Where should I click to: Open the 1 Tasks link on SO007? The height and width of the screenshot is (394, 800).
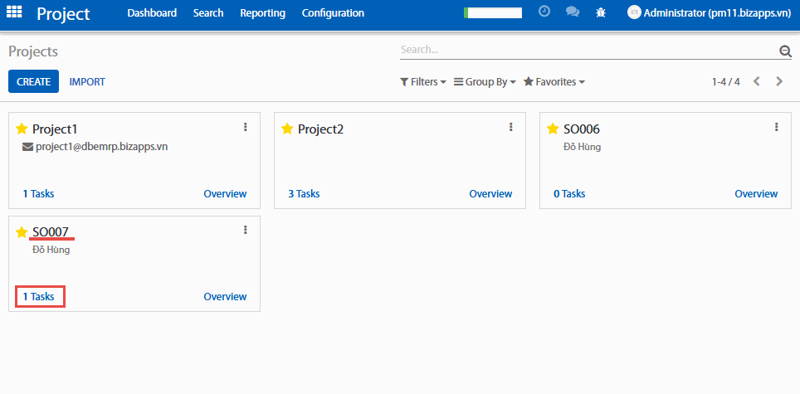click(39, 296)
